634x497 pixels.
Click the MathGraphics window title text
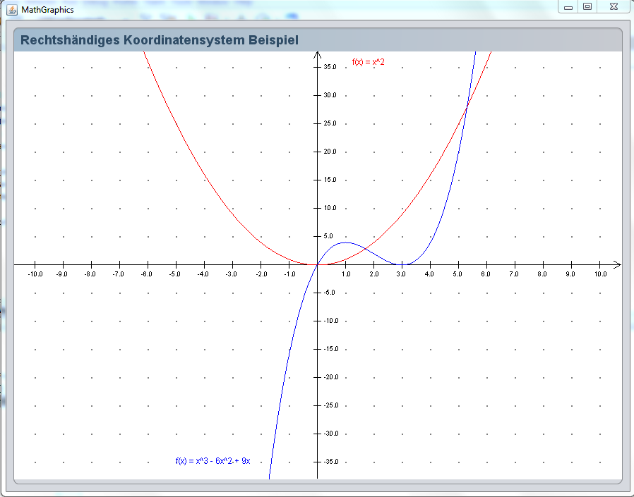[x=47, y=10]
